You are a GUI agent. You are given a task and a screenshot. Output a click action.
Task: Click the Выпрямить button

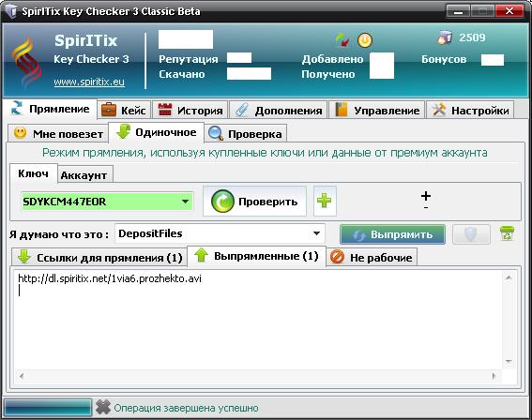pyautogui.click(x=392, y=234)
